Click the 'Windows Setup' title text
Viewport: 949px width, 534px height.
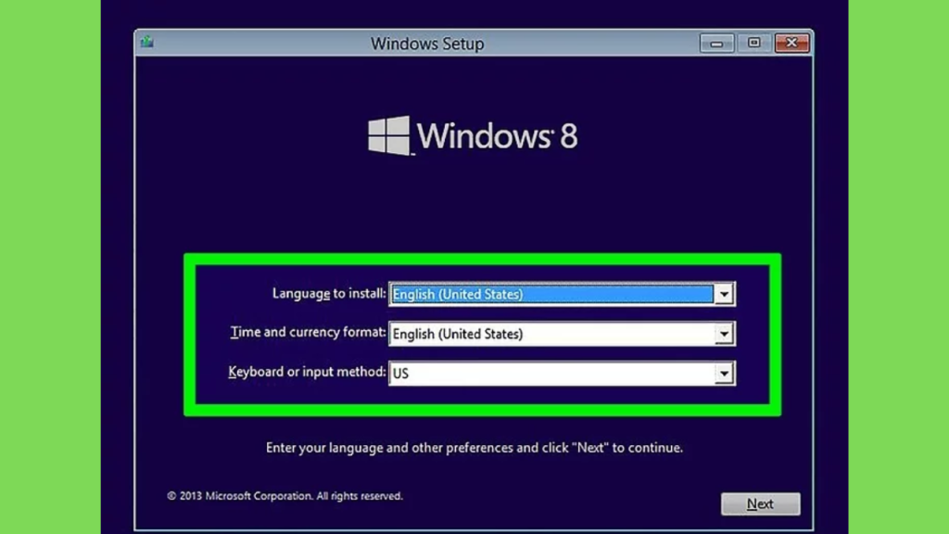[x=427, y=44]
